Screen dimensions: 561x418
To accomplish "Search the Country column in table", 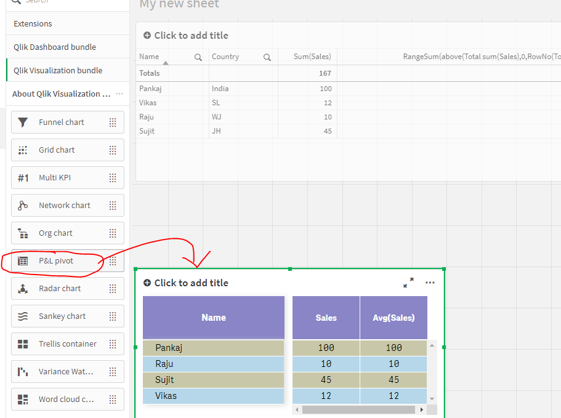I will [267, 57].
